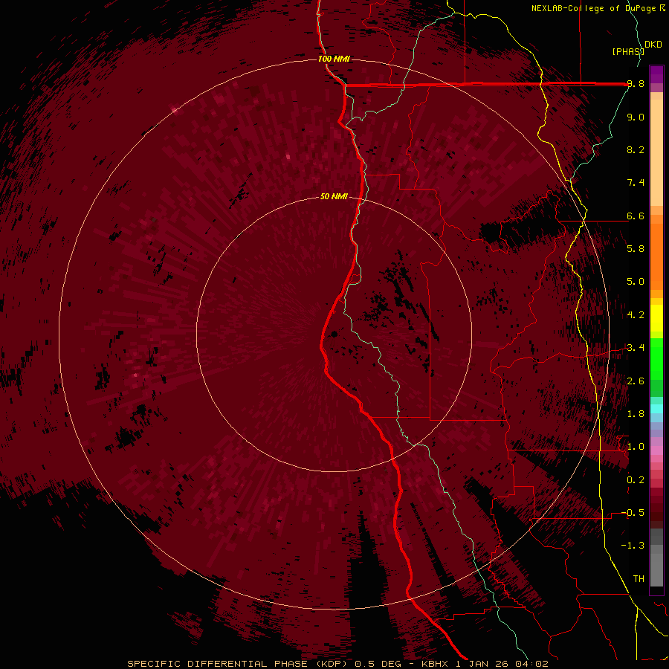
Task: Select the 50 NMI range ring label
Action: click(x=334, y=196)
